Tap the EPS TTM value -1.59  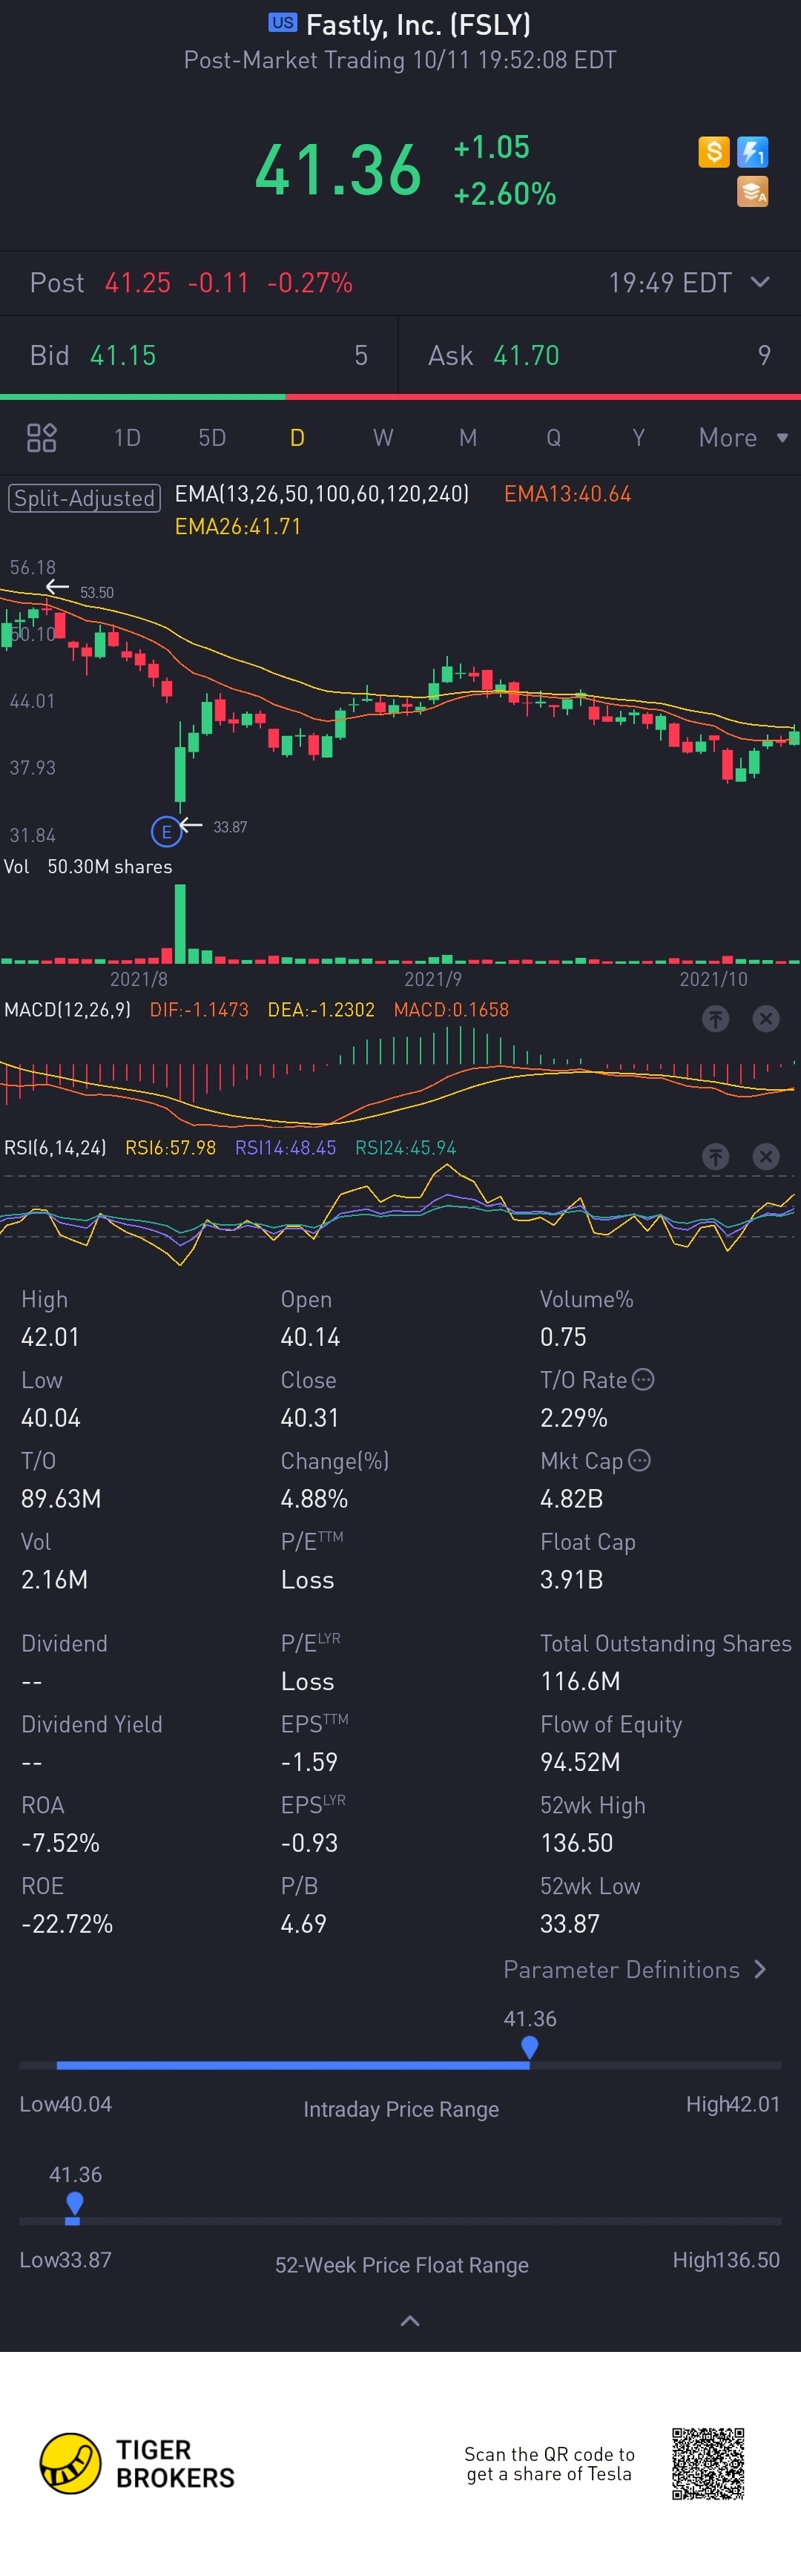pos(309,1761)
